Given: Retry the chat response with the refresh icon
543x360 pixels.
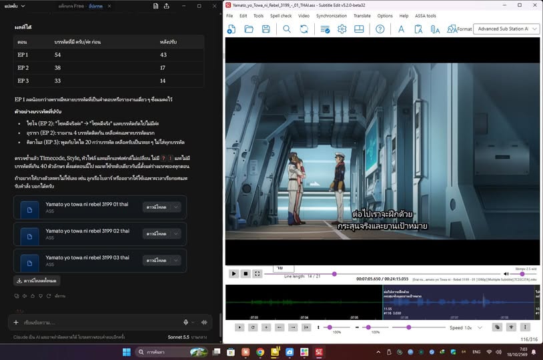Looking at the screenshot, I should pos(49,296).
